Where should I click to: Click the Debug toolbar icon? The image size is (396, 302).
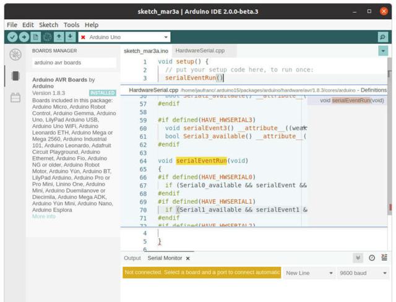(x=47, y=37)
